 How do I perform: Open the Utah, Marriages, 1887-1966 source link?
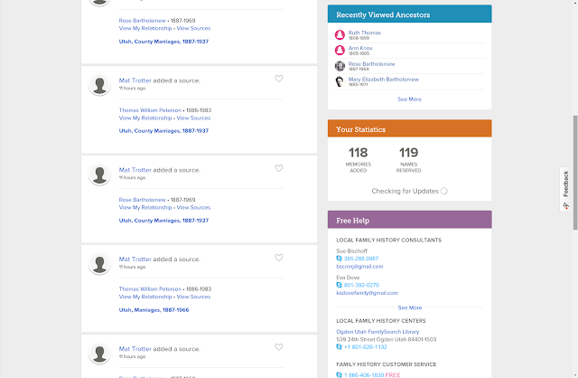coord(154,309)
